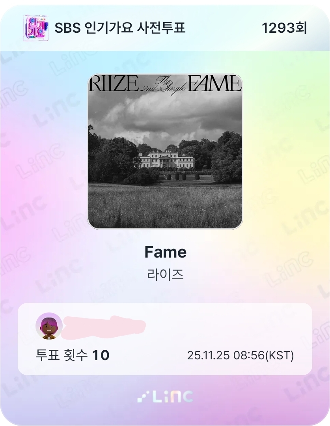The height and width of the screenshot is (426, 330).
Task: Click the grassy field in album cover
Action: coord(165,205)
